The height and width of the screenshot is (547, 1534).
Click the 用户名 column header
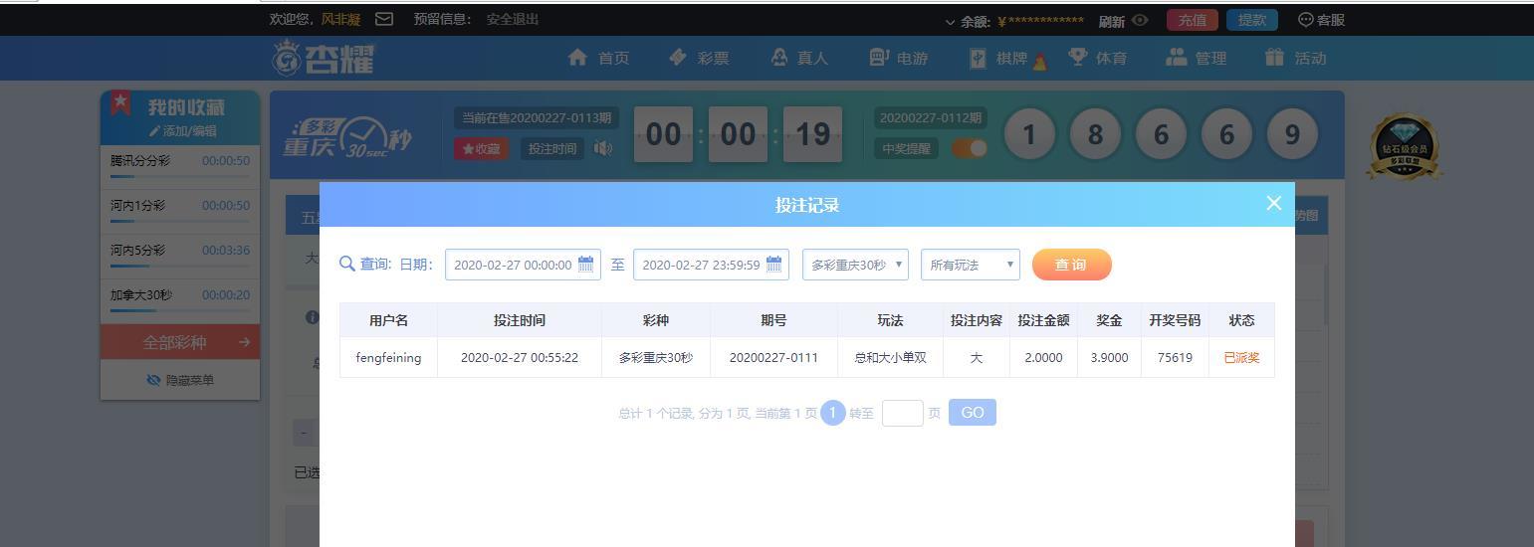pos(388,320)
